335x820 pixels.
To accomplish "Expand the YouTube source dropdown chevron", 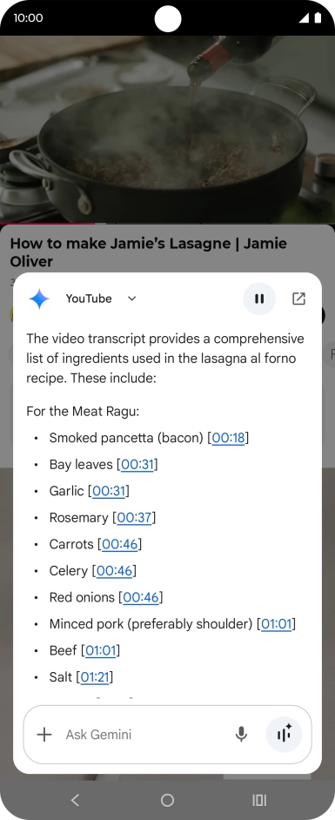I will click(x=131, y=299).
